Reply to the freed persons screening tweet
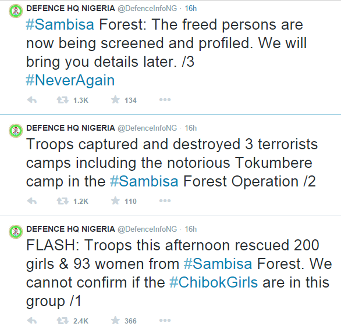This screenshot has width=341, height=334. pos(32,100)
